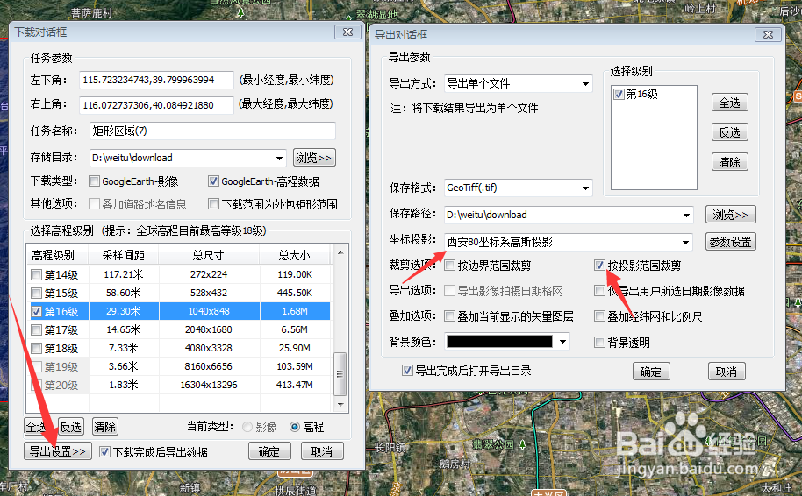
Task: Click the elevation table scrollbar thumb
Action: (340, 374)
